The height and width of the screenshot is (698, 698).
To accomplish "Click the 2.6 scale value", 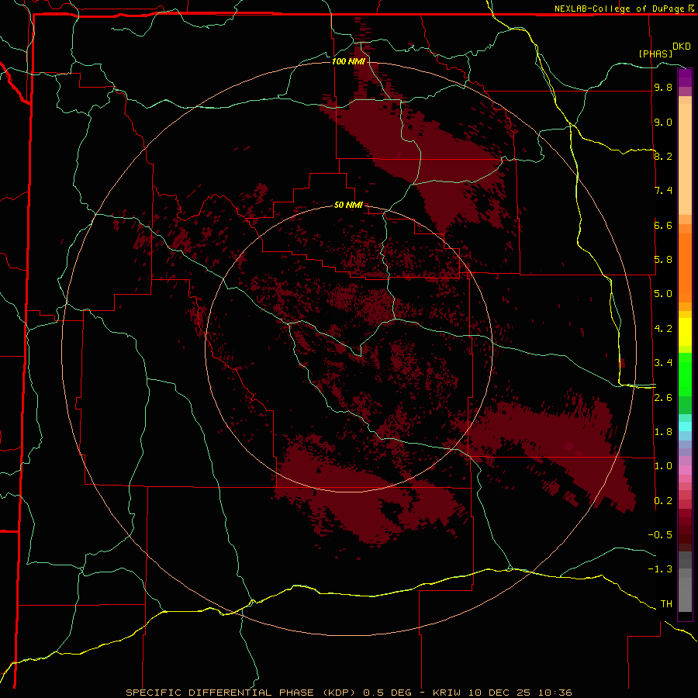I will (663, 398).
